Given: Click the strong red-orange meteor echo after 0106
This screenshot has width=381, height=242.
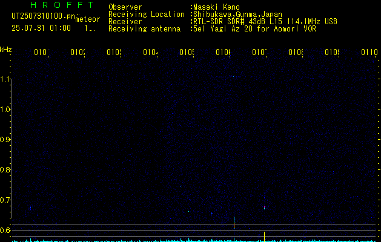Looking at the screenshot, I should coord(234,224).
